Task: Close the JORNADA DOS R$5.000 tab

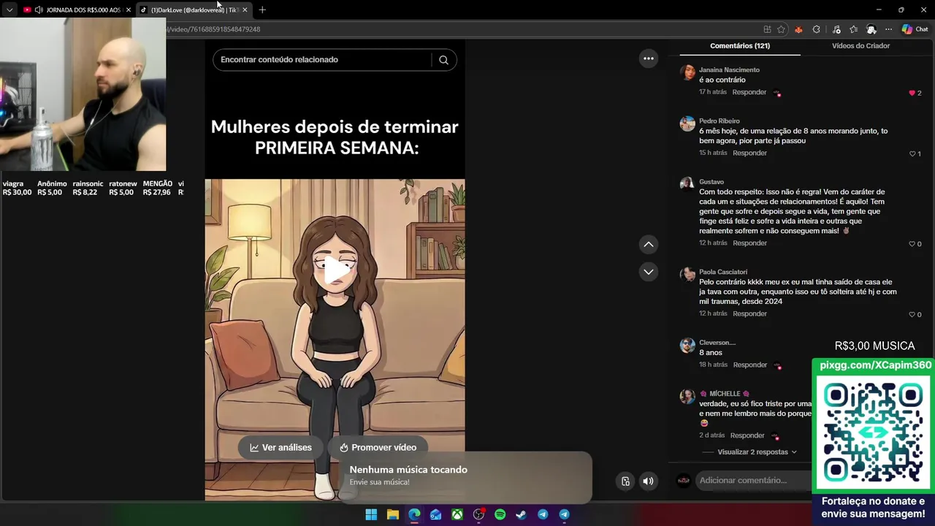Action: 128,9
